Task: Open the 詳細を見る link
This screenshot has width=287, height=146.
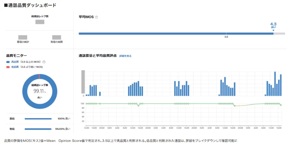Action: (x=125, y=56)
